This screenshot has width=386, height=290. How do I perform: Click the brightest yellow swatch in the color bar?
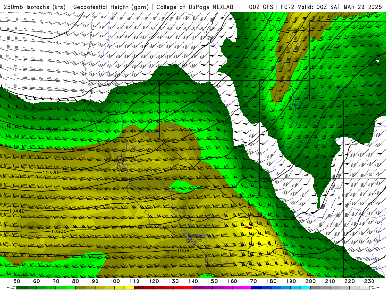pyautogui.click(x=129, y=288)
